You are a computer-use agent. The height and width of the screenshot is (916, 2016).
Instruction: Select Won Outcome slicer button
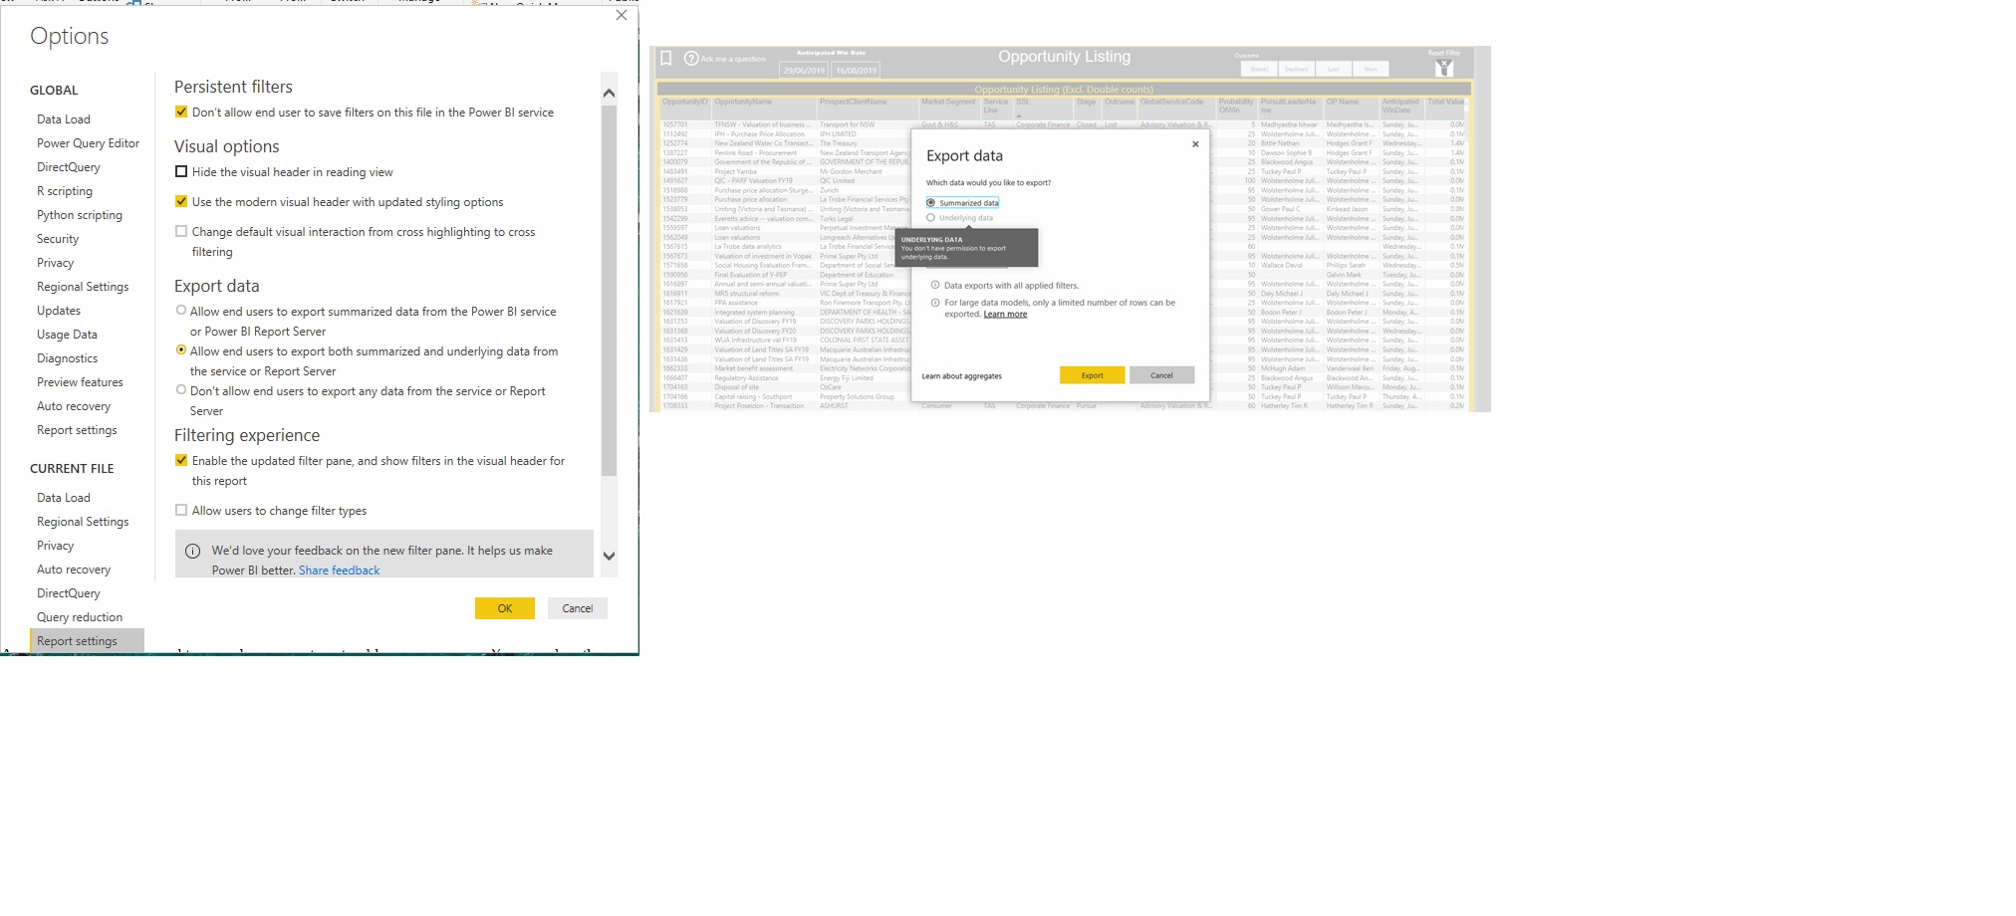1371,69
